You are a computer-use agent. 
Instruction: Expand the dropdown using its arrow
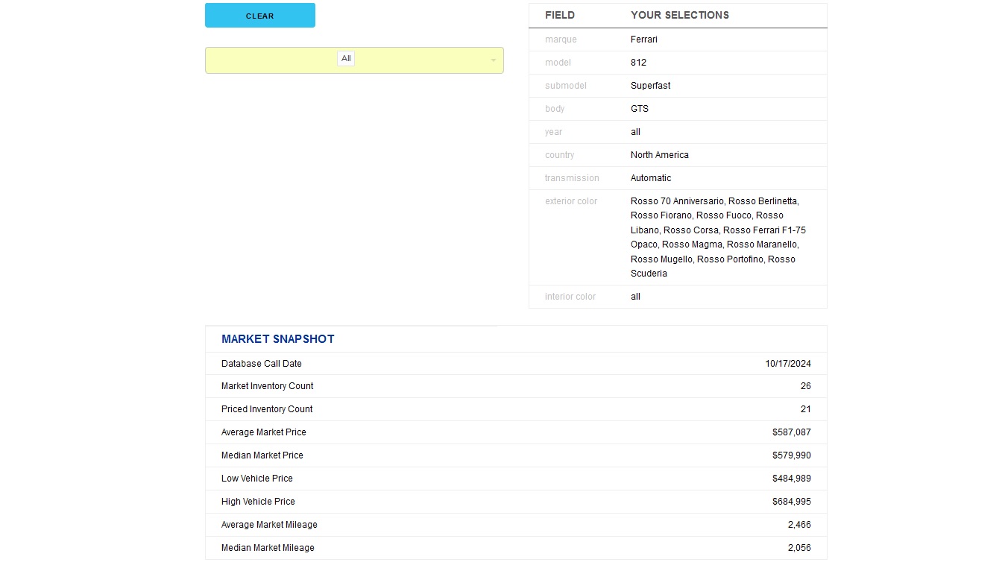pos(493,60)
